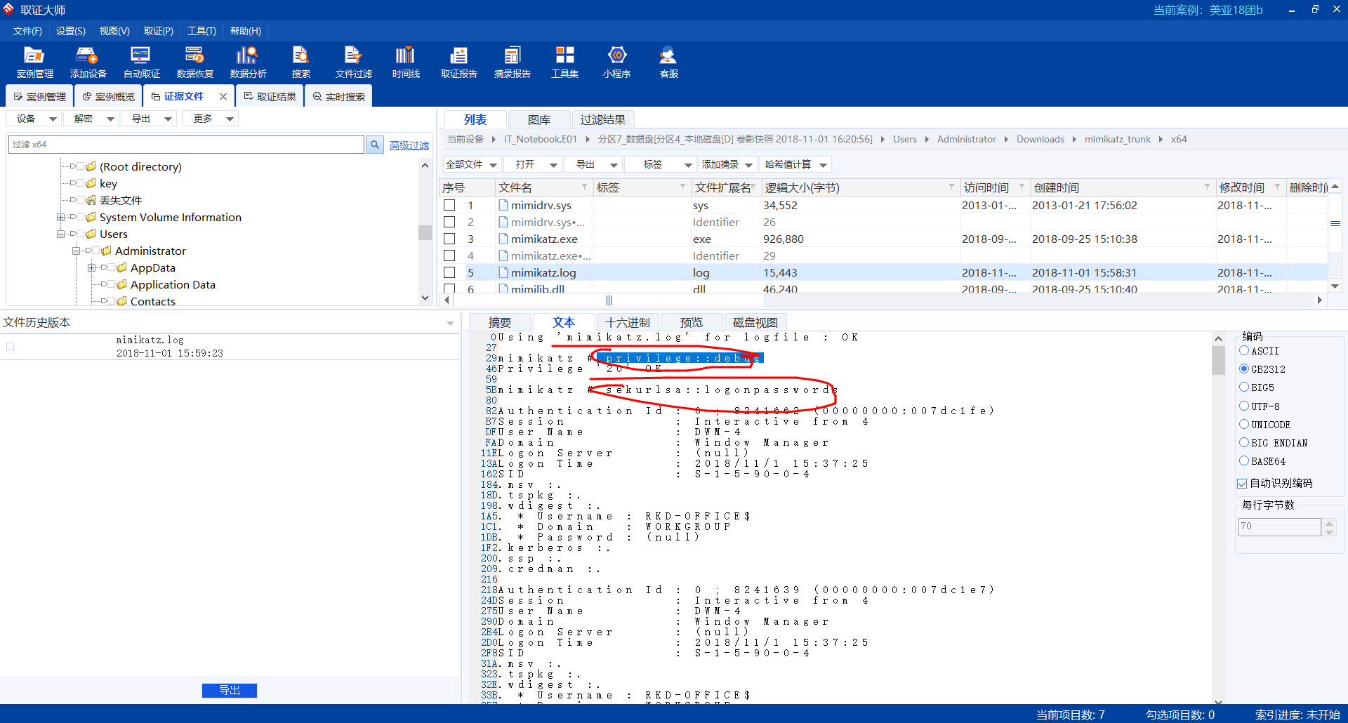Click the AppData folder icon
The height and width of the screenshot is (723, 1348).
coord(121,267)
